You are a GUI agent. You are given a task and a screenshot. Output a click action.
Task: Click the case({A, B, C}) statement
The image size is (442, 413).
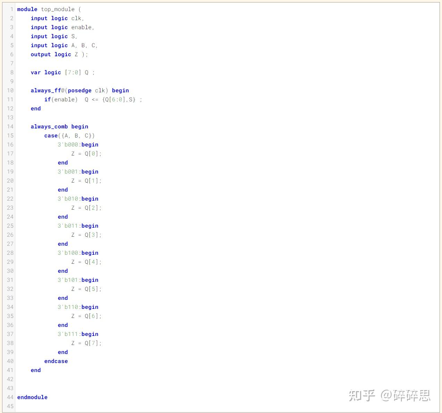69,135
